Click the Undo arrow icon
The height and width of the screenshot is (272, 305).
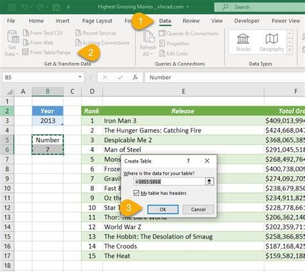pyautogui.click(x=24, y=7)
